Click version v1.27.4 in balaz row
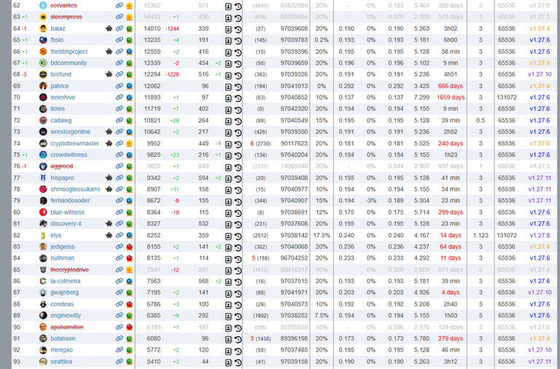560x369 pixels. (x=540, y=28)
